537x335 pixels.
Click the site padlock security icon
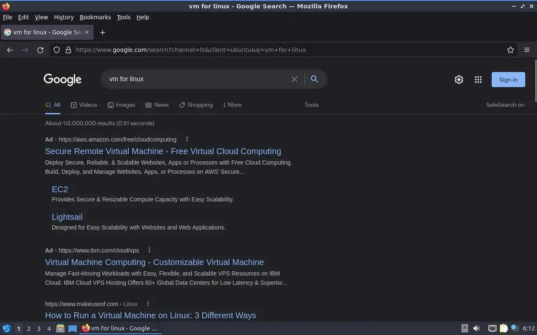click(x=68, y=50)
